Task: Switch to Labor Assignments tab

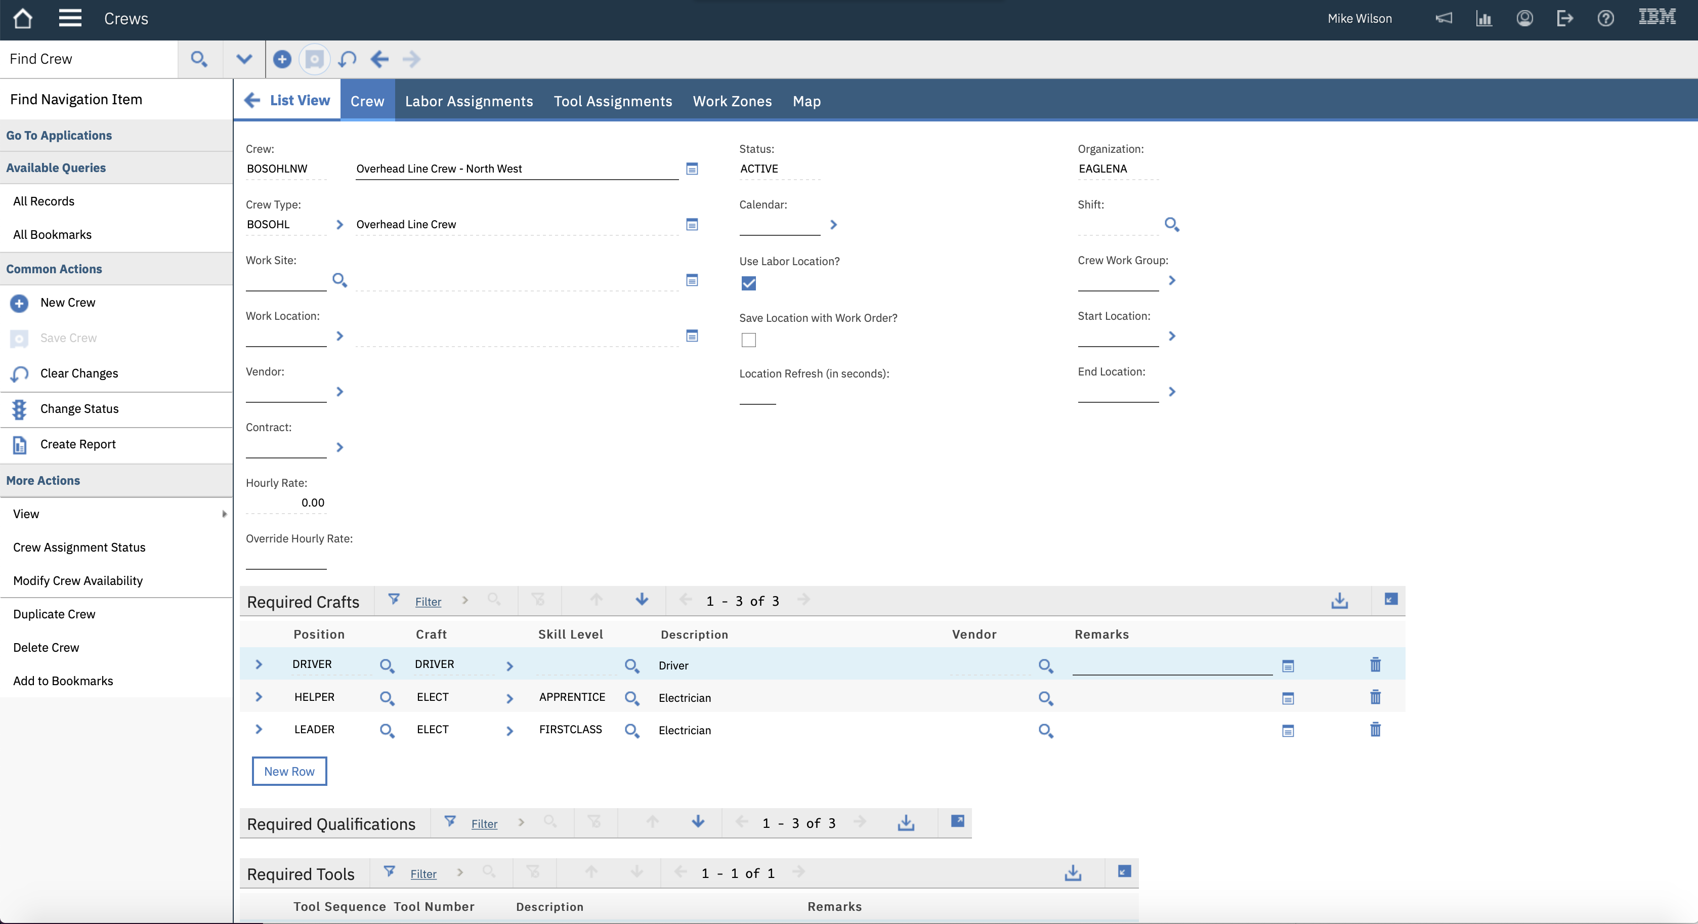Action: point(469,101)
